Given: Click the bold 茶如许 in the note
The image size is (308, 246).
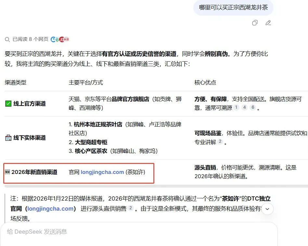Looking at the screenshot, I should 230,199.
